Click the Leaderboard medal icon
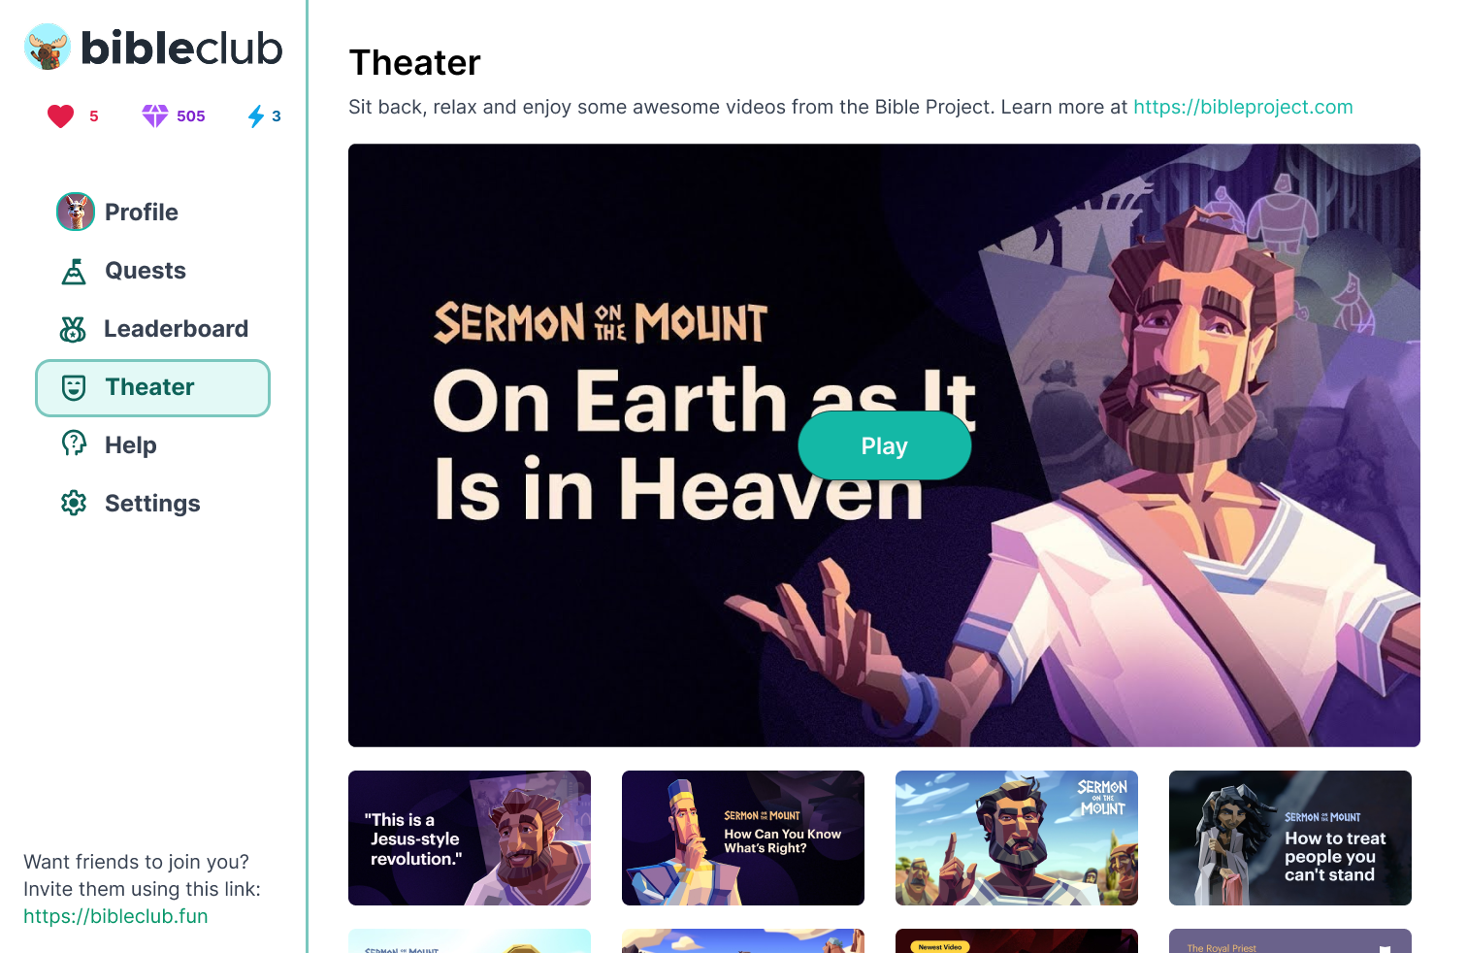The image size is (1467, 953). pyautogui.click(x=73, y=329)
